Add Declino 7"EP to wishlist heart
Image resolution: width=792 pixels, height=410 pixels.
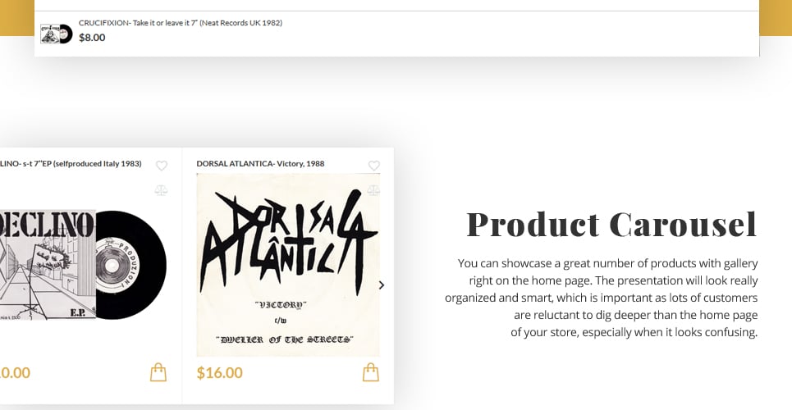click(161, 166)
